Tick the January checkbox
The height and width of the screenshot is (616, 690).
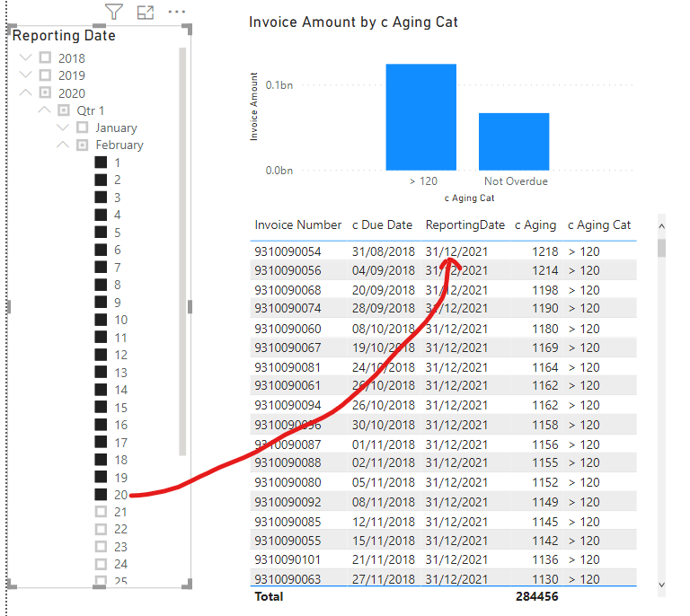coord(82,128)
